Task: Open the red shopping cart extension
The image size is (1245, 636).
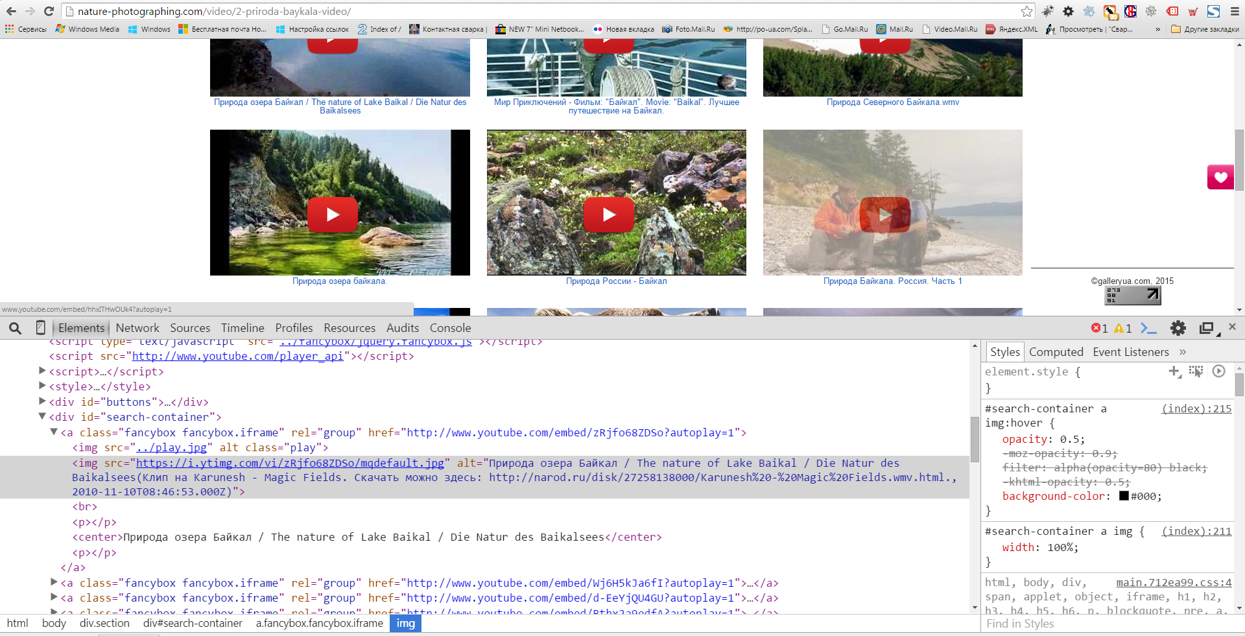Action: (1192, 11)
